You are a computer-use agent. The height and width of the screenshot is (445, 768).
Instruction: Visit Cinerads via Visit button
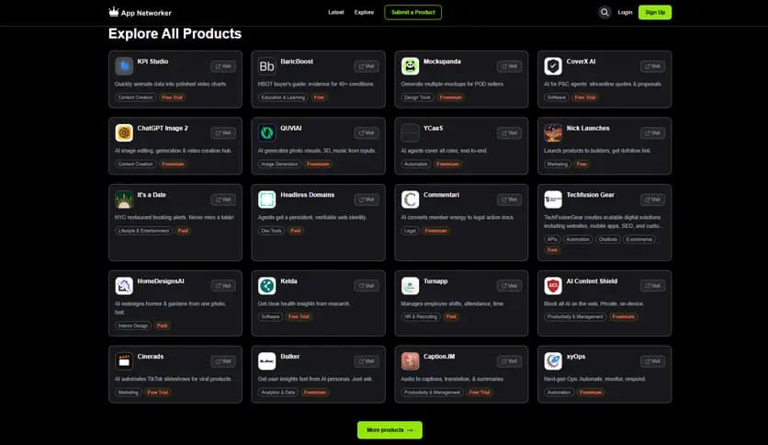click(x=223, y=361)
